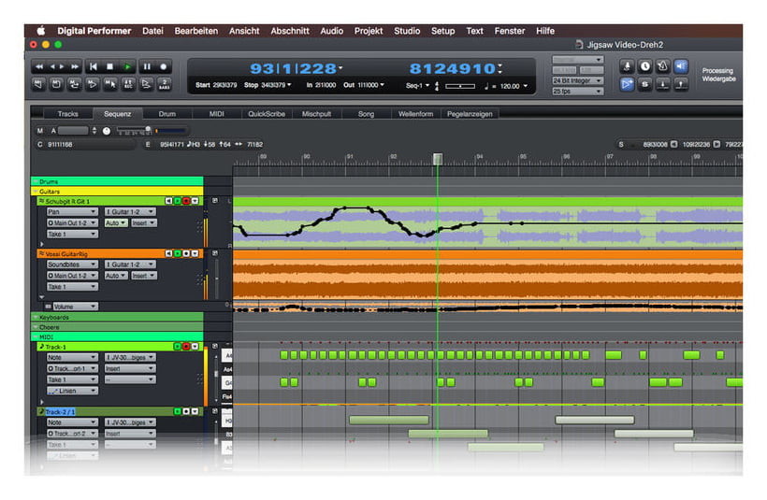
Task: Switch to the Tracks tab
Action: click(x=67, y=114)
